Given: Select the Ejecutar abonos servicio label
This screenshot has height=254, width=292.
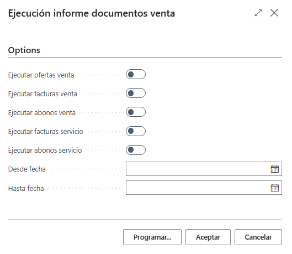Looking at the screenshot, I should coord(45,151).
